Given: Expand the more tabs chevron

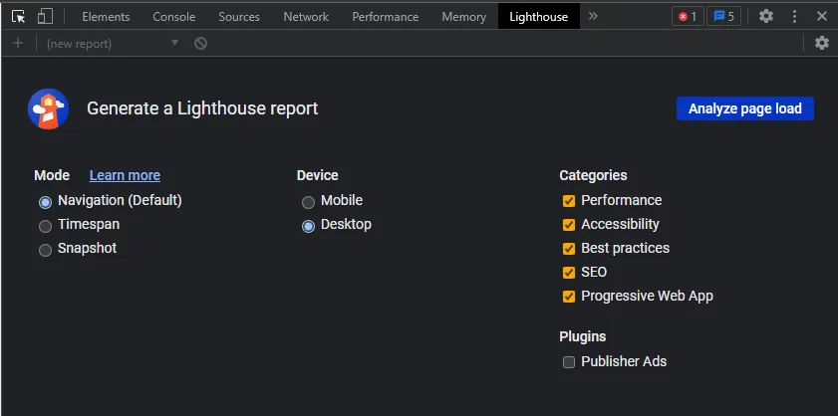Looking at the screenshot, I should [x=594, y=16].
